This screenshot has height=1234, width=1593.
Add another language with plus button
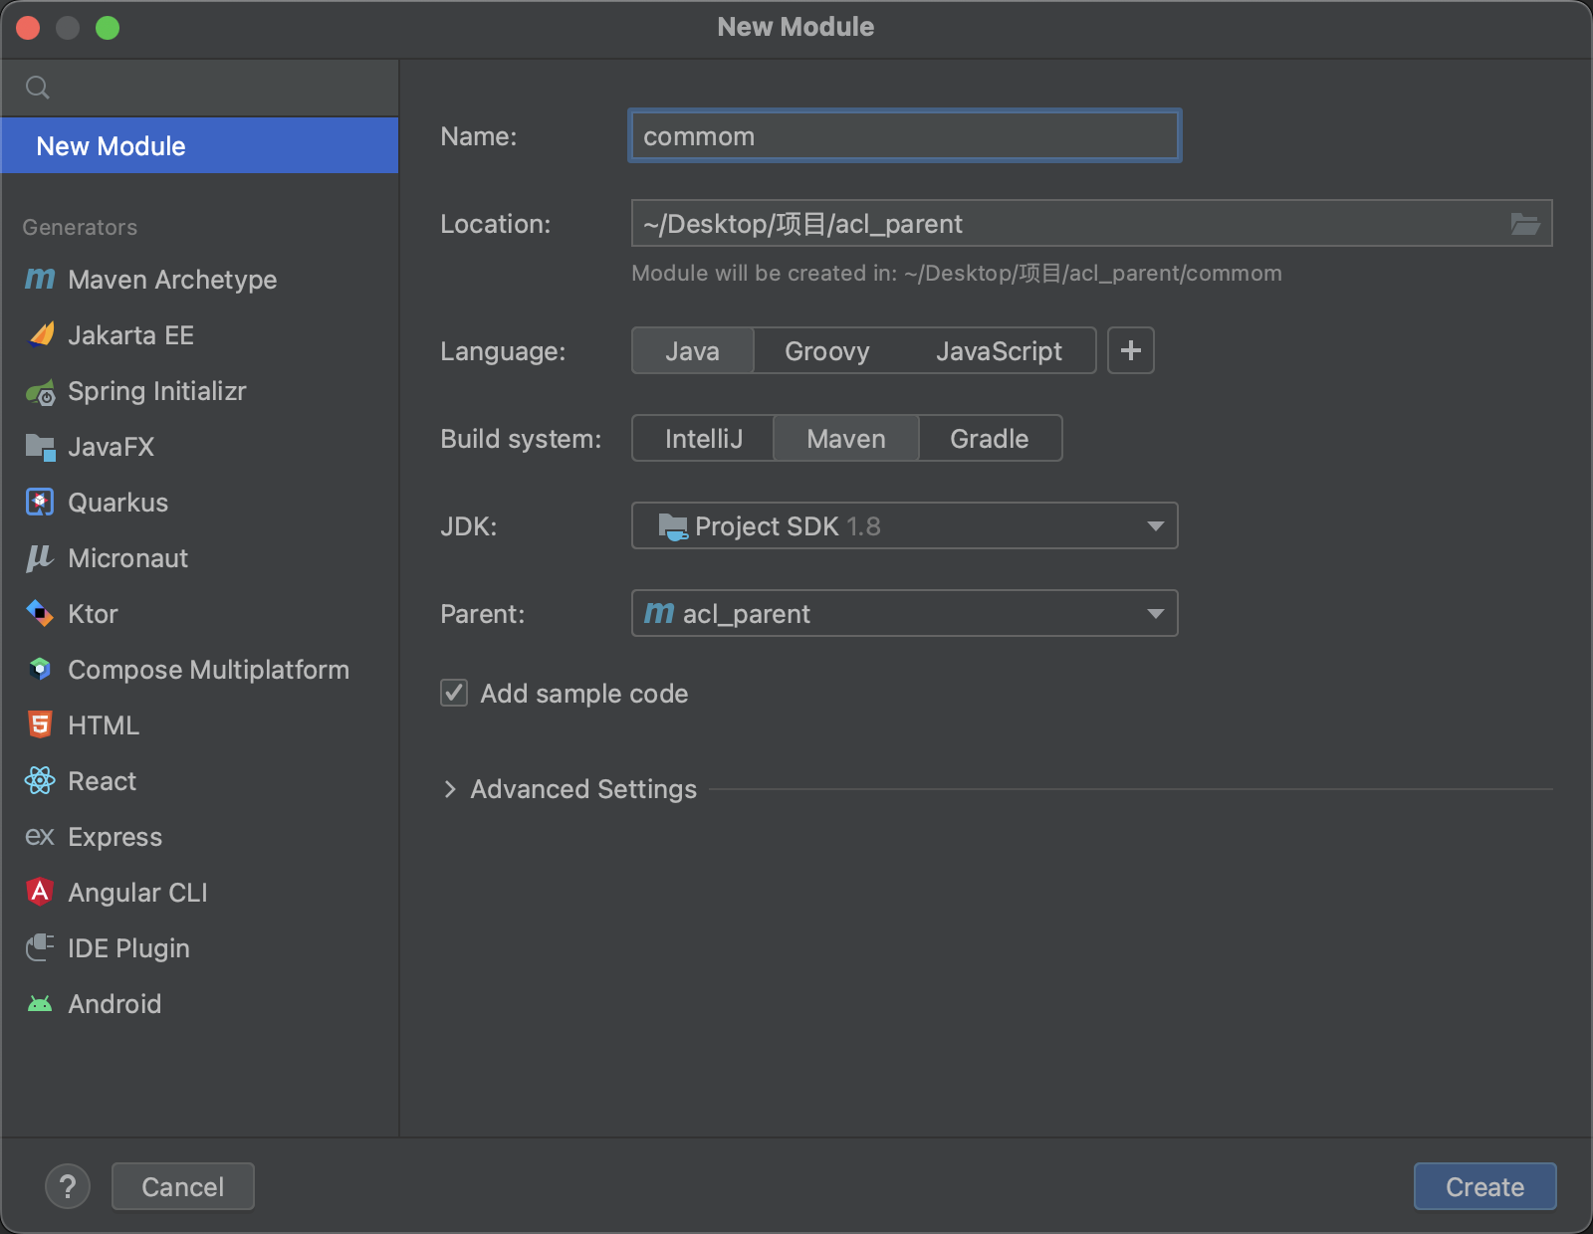(x=1130, y=350)
